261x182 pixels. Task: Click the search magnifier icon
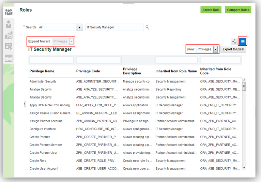click(148, 27)
